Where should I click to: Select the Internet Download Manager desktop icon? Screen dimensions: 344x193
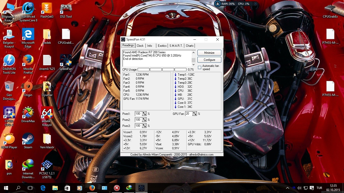coord(28,169)
